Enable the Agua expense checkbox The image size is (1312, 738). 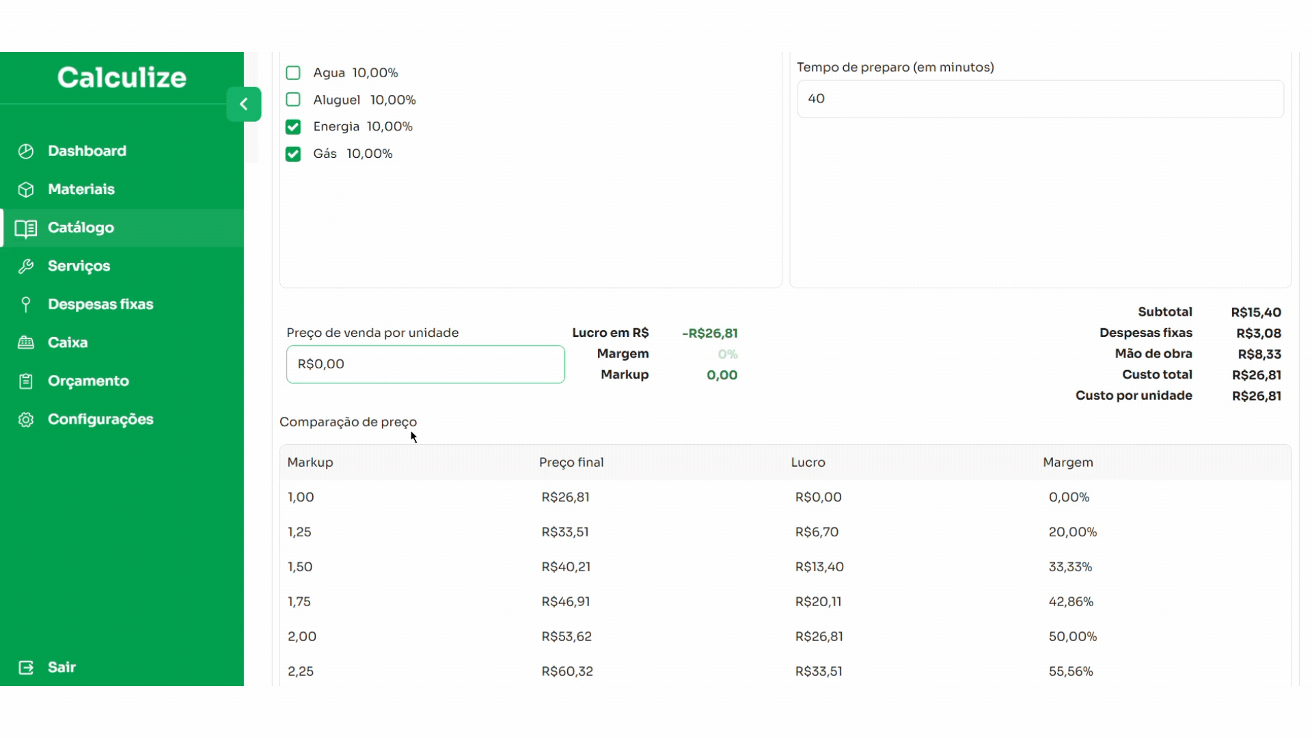click(x=293, y=73)
